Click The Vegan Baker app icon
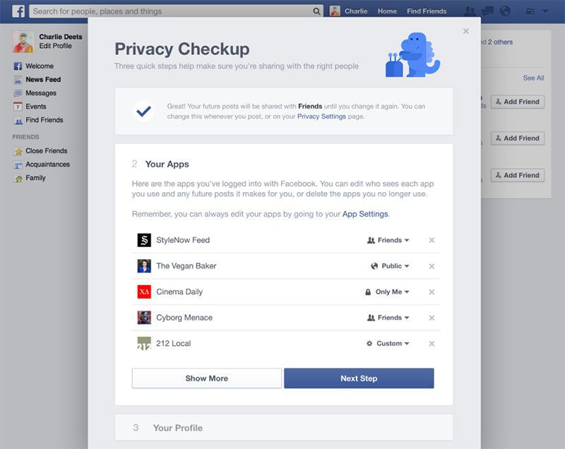Screen dimensions: 565x449 point(144,266)
